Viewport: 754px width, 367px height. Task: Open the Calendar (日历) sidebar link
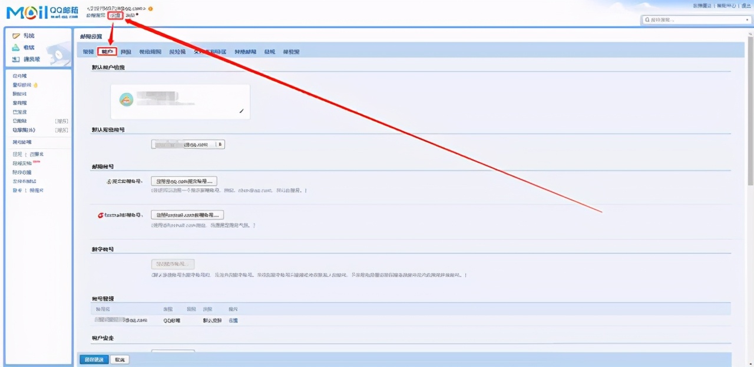(17, 155)
